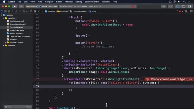This screenshot has height=109, width=194.
Task: Add new file with plus at navigator bottom
Action: point(2,107)
